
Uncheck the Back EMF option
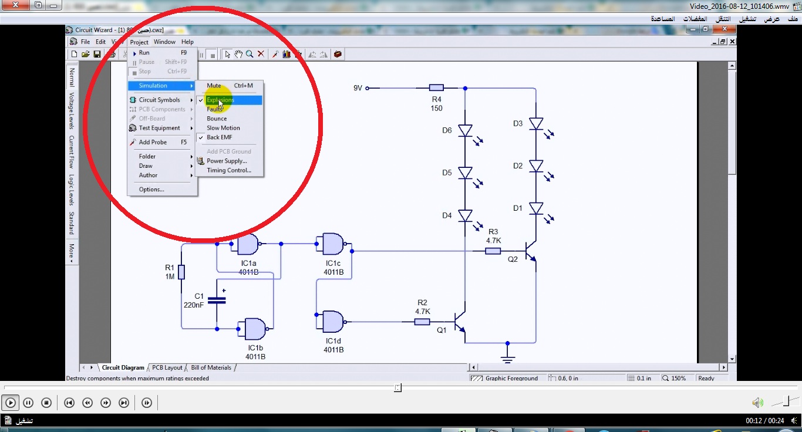click(x=230, y=137)
